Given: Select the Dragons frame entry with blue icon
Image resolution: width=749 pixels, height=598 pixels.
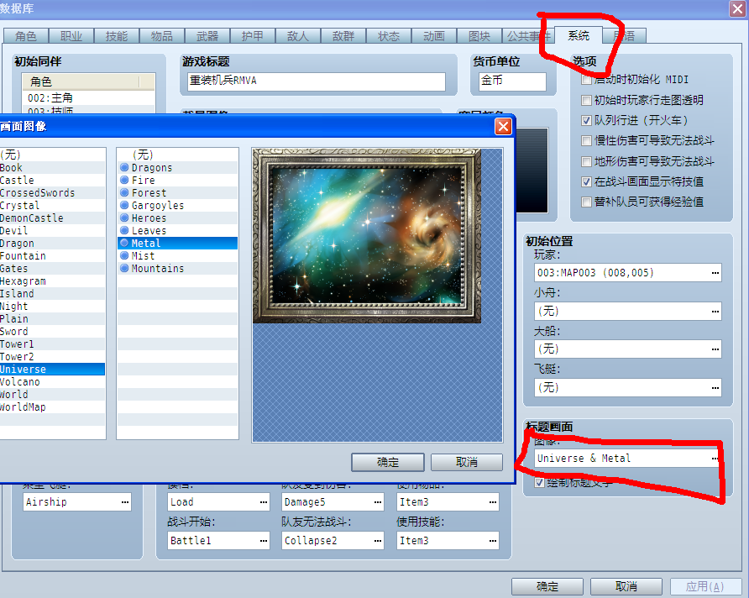Looking at the screenshot, I should click(x=177, y=168).
